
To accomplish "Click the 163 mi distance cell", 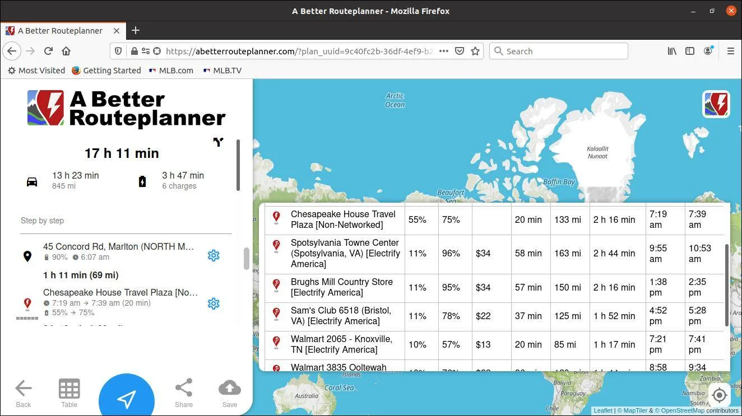I will click(x=568, y=254).
